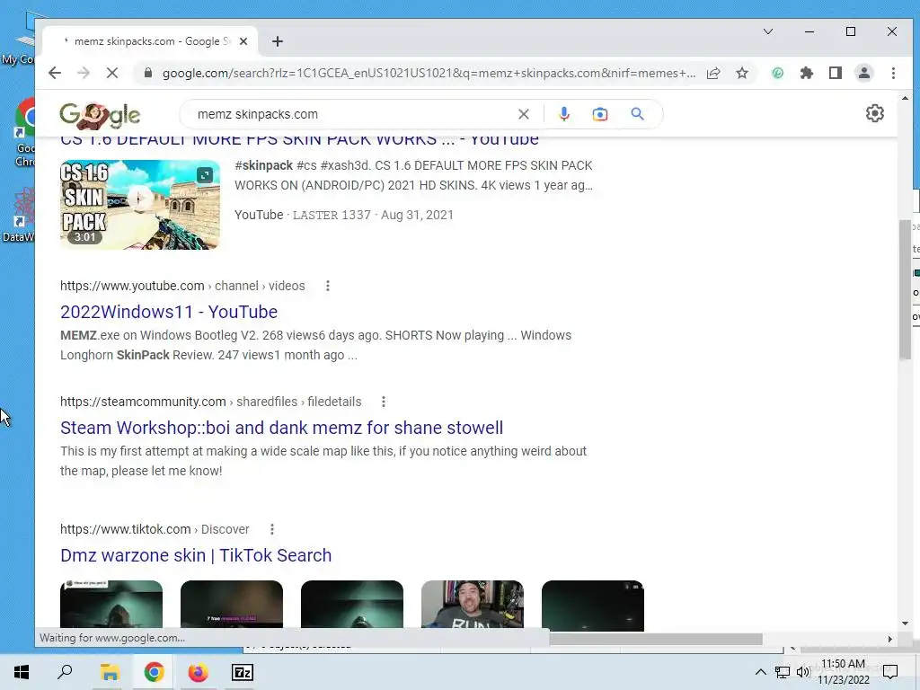This screenshot has height=690, width=920.
Task: Toggle Chrome side panel
Action: [x=836, y=73]
